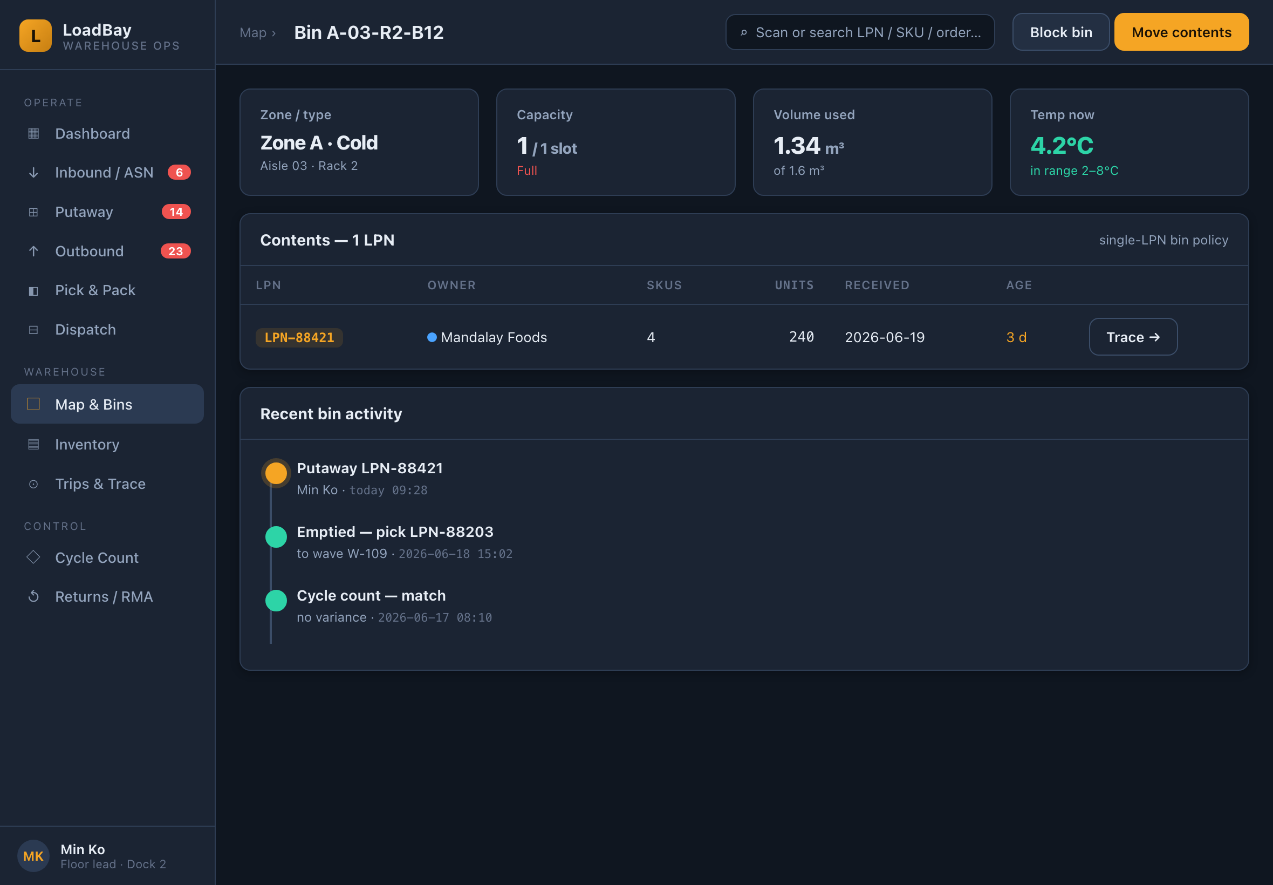Click the MK user avatar
Screen dimensions: 1273x885
33,856
